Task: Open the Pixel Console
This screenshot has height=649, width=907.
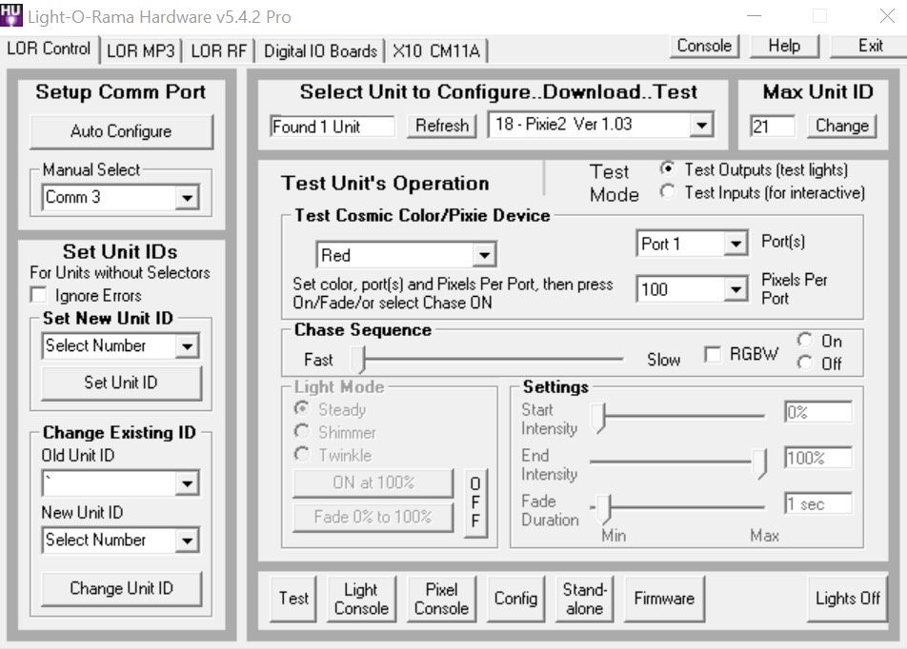Action: tap(441, 599)
